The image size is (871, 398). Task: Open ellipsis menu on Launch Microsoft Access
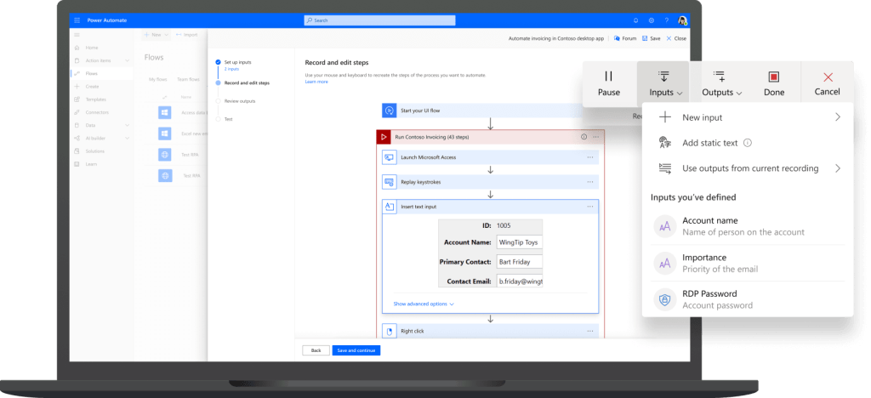pyautogui.click(x=590, y=157)
